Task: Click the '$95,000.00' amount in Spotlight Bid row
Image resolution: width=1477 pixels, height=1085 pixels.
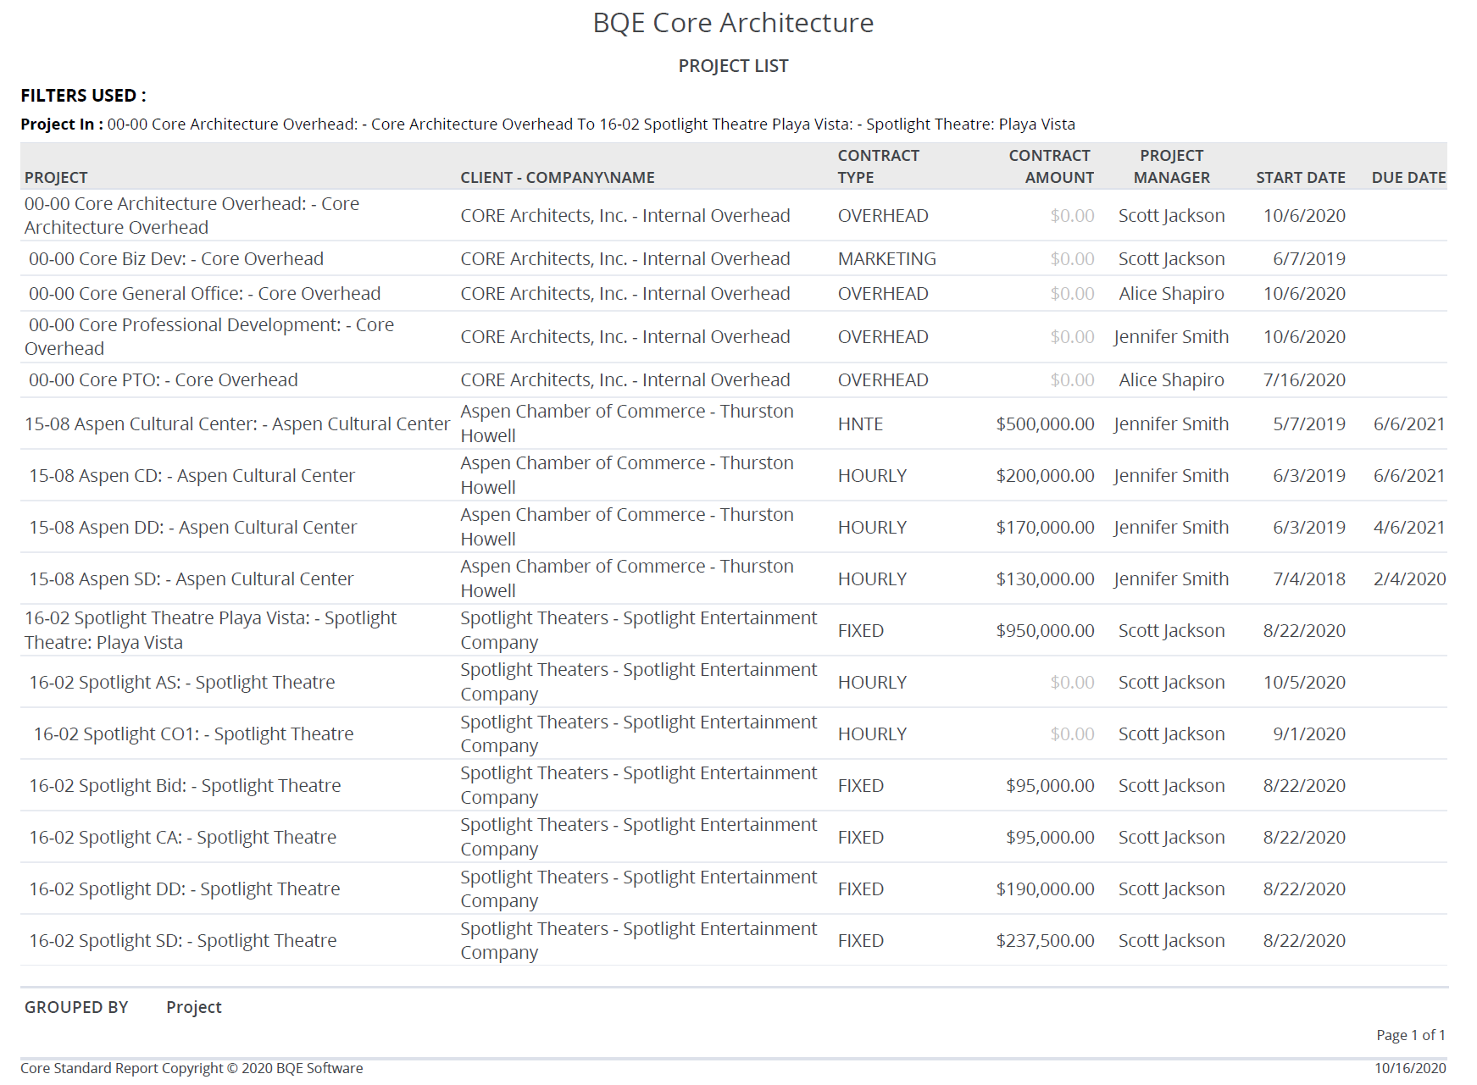Action: click(1050, 786)
